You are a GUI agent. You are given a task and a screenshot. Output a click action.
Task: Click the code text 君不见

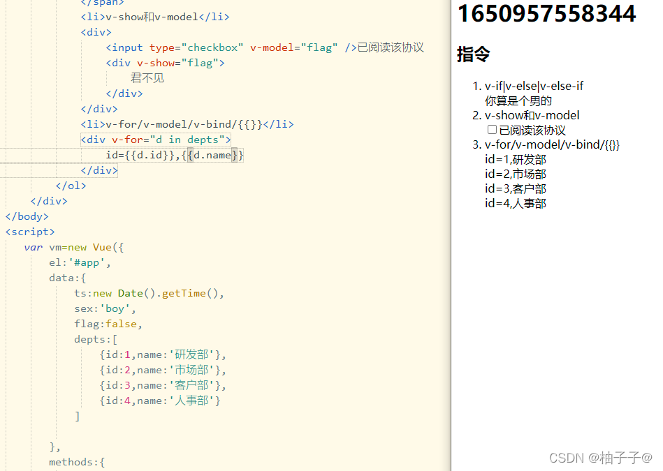point(147,78)
